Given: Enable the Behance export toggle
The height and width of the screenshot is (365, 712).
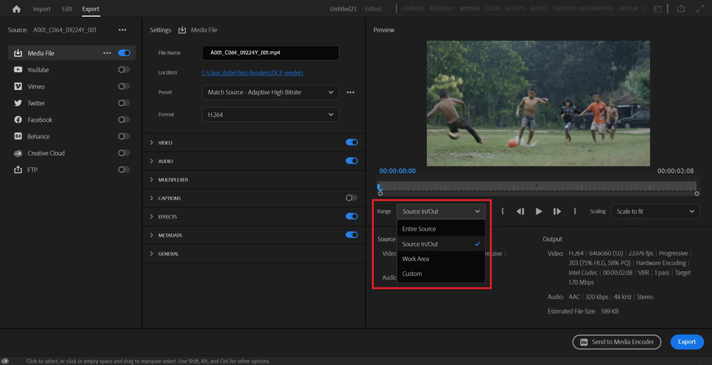Looking at the screenshot, I should pyautogui.click(x=124, y=136).
